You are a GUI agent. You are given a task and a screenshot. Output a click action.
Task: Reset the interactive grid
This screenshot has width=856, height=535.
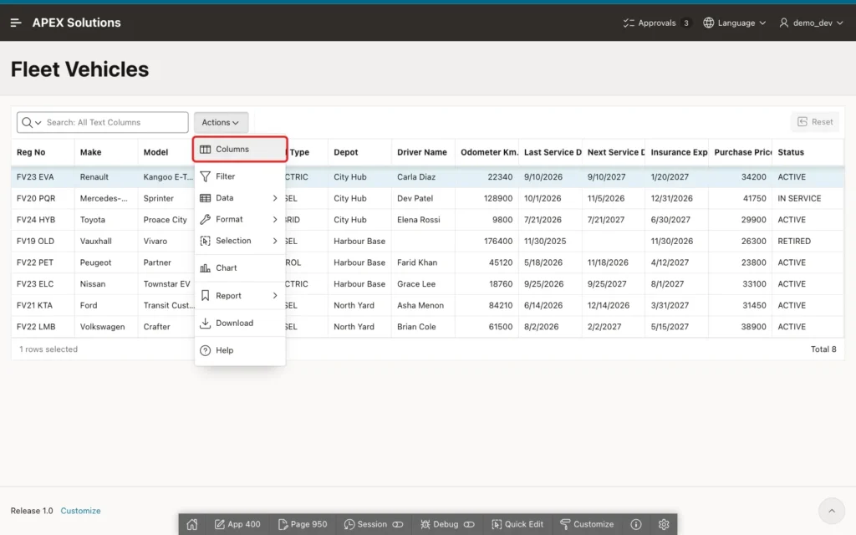point(815,122)
